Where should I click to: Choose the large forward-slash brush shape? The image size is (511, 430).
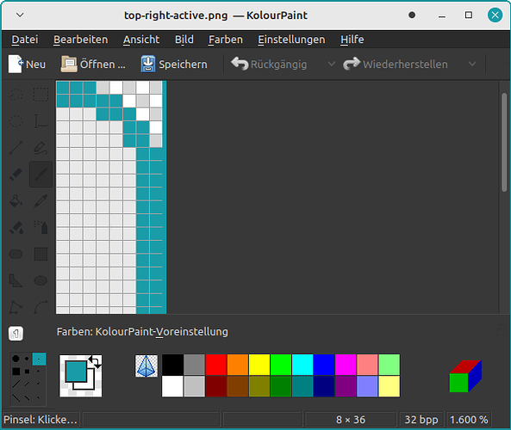click(x=16, y=384)
